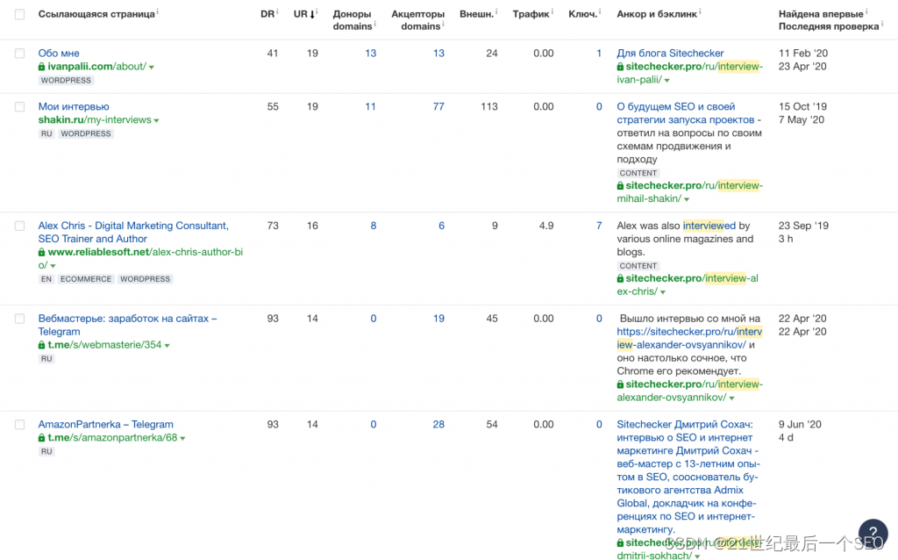Click the lock icon beside www.reliablesoft.net
Image resolution: width=898 pixels, height=560 pixels.
tap(42, 252)
